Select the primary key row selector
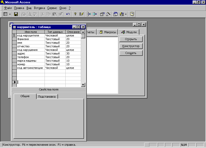 (x=14, y=35)
